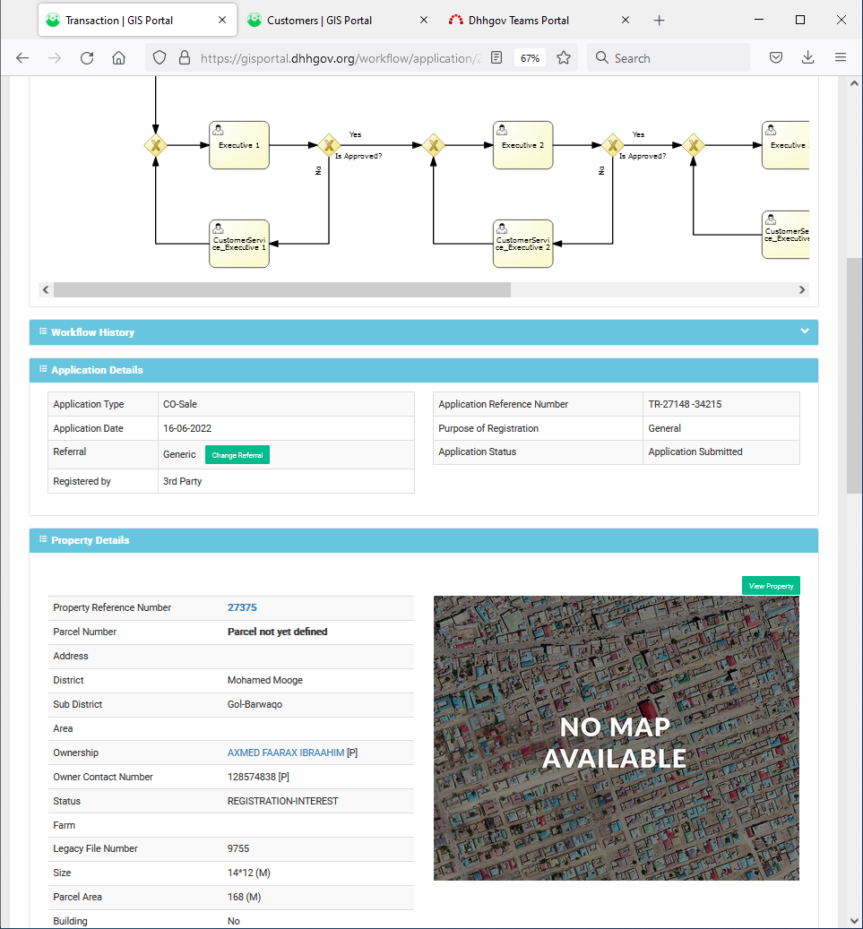The image size is (863, 929).
Task: Click the View Property button
Action: 771,586
